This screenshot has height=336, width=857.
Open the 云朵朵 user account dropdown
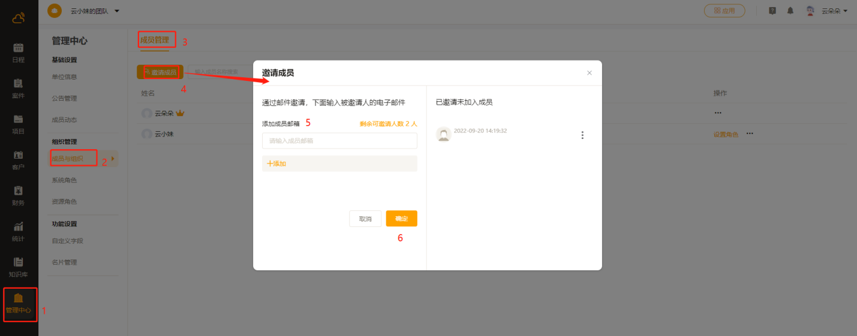[x=834, y=11]
